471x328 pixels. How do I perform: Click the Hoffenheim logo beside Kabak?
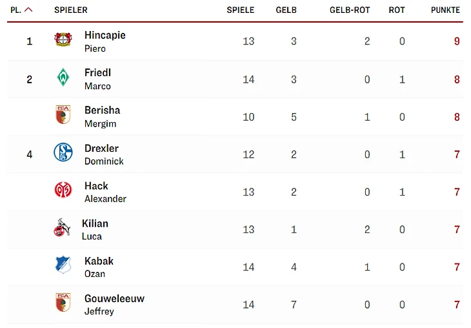click(x=63, y=265)
